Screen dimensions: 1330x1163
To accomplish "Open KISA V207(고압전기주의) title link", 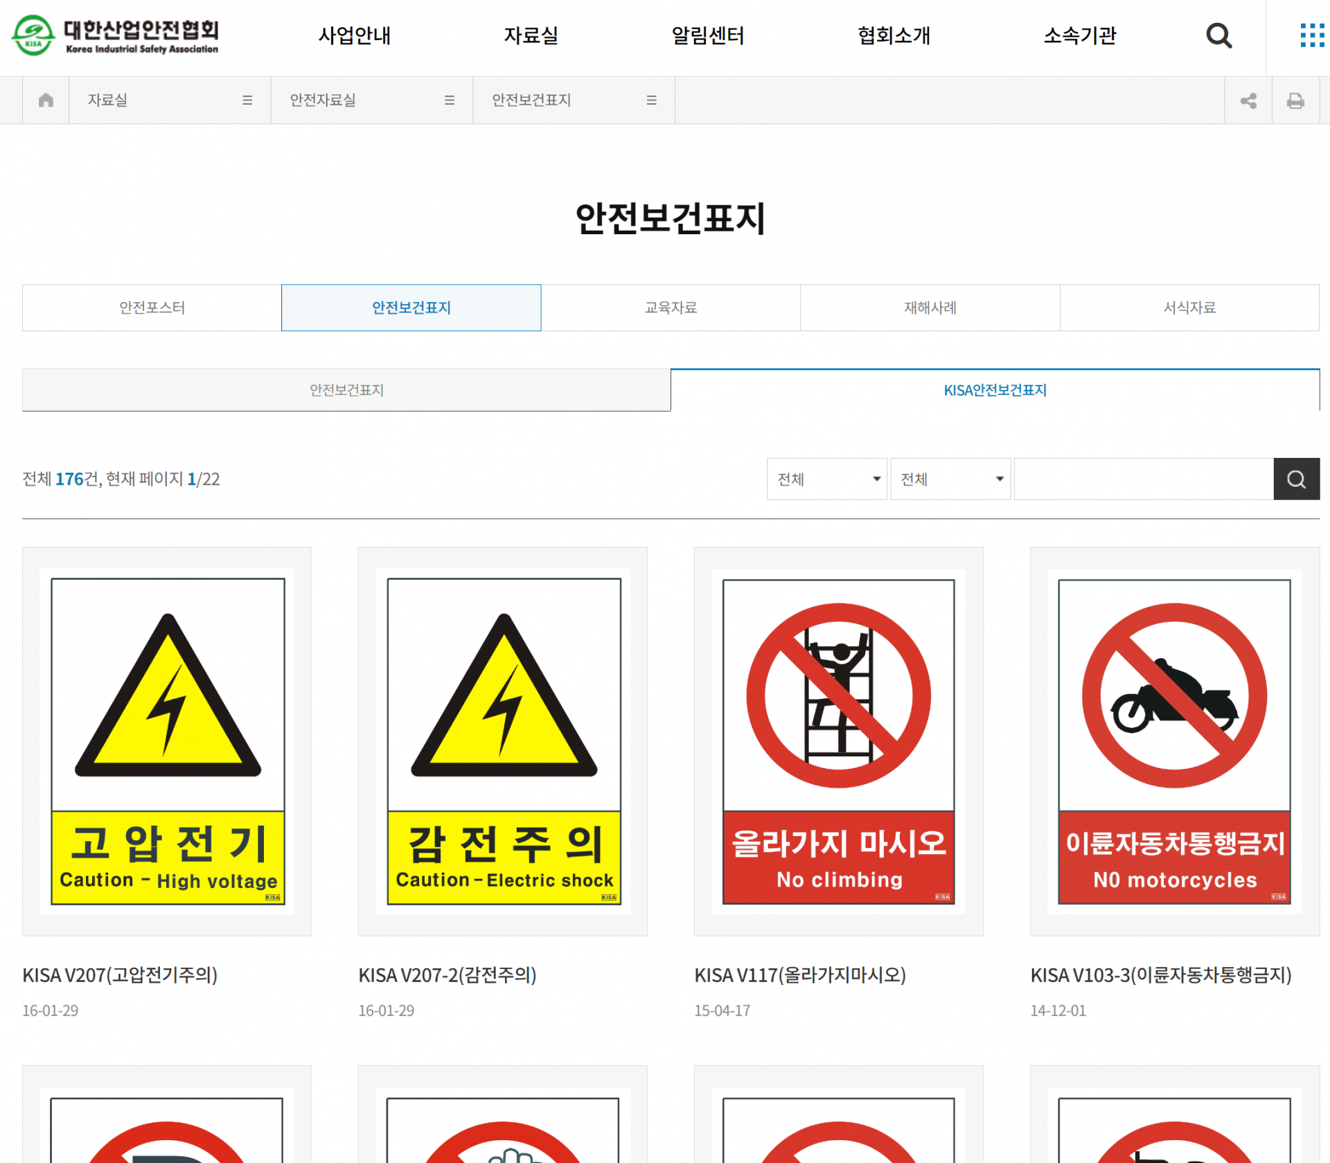I will 120,975.
